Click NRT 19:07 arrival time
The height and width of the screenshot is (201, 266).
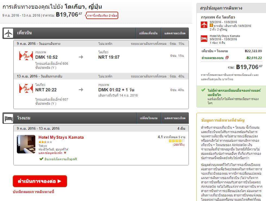[x=109, y=57]
